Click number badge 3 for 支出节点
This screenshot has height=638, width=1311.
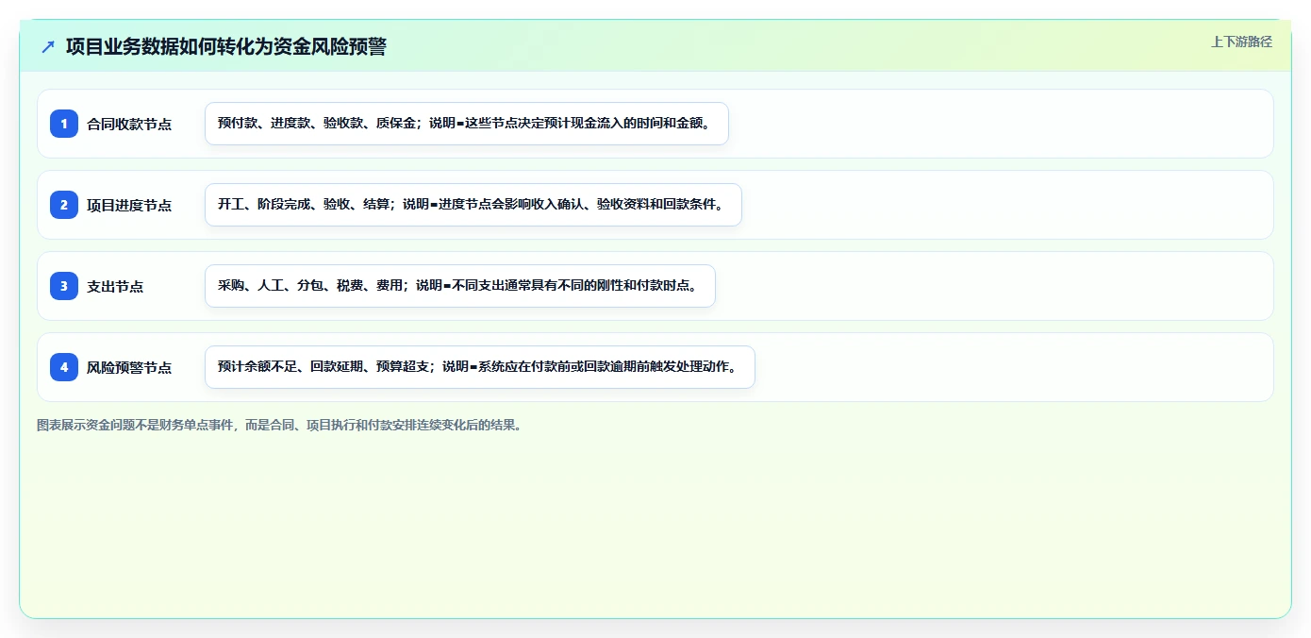(64, 286)
